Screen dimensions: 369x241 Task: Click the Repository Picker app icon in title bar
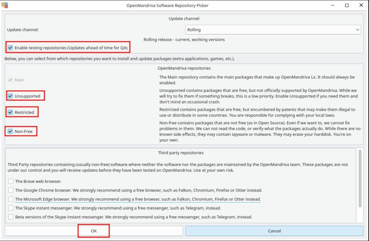(x=5, y=5)
